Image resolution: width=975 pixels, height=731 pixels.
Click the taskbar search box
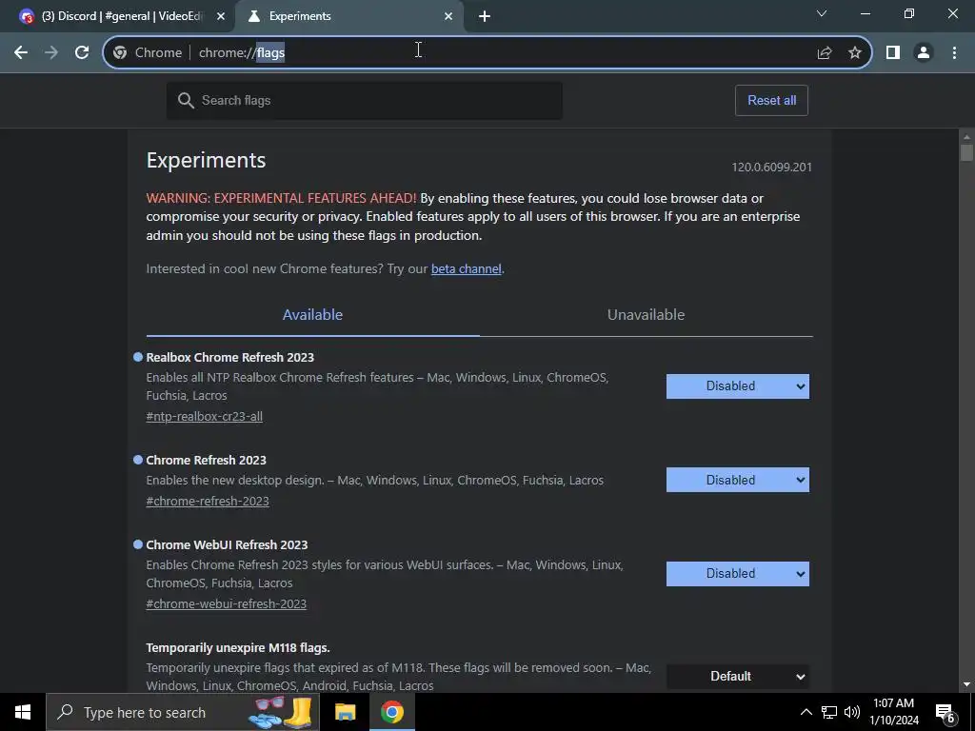point(183,712)
